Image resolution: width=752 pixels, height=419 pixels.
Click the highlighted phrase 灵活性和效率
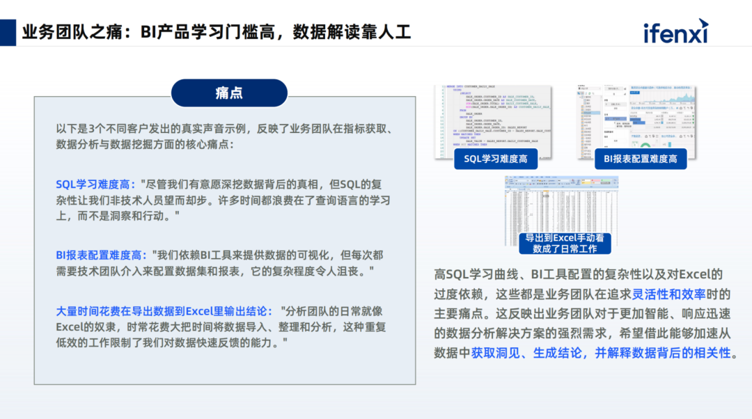pos(668,294)
